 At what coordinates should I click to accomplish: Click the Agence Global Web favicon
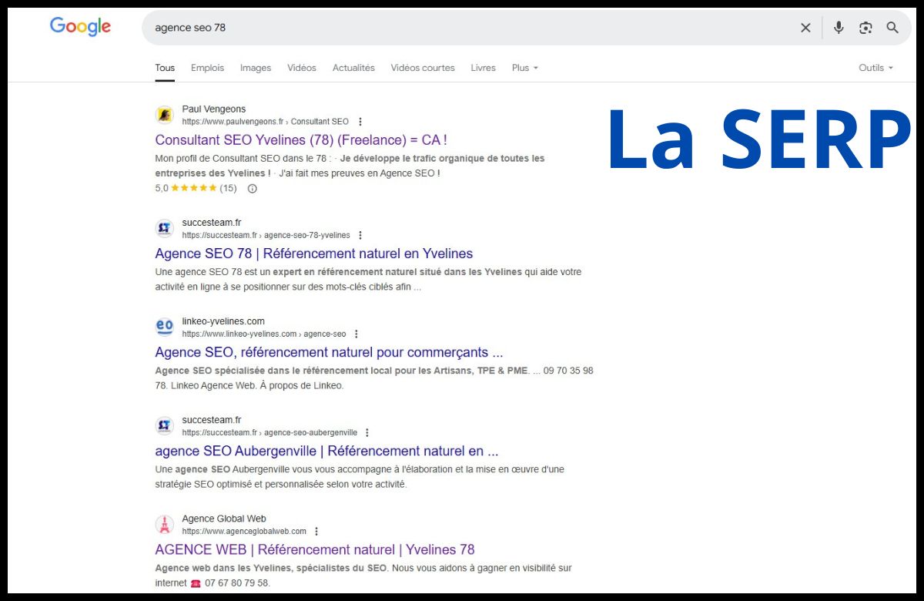tap(165, 524)
